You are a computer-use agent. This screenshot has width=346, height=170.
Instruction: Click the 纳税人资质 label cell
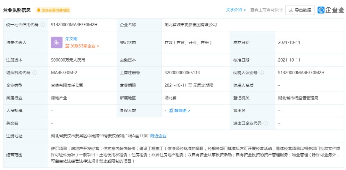point(253,85)
